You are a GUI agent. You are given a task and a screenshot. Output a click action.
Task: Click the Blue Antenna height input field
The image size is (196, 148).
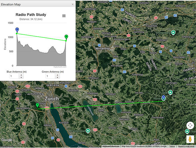click(14, 76)
